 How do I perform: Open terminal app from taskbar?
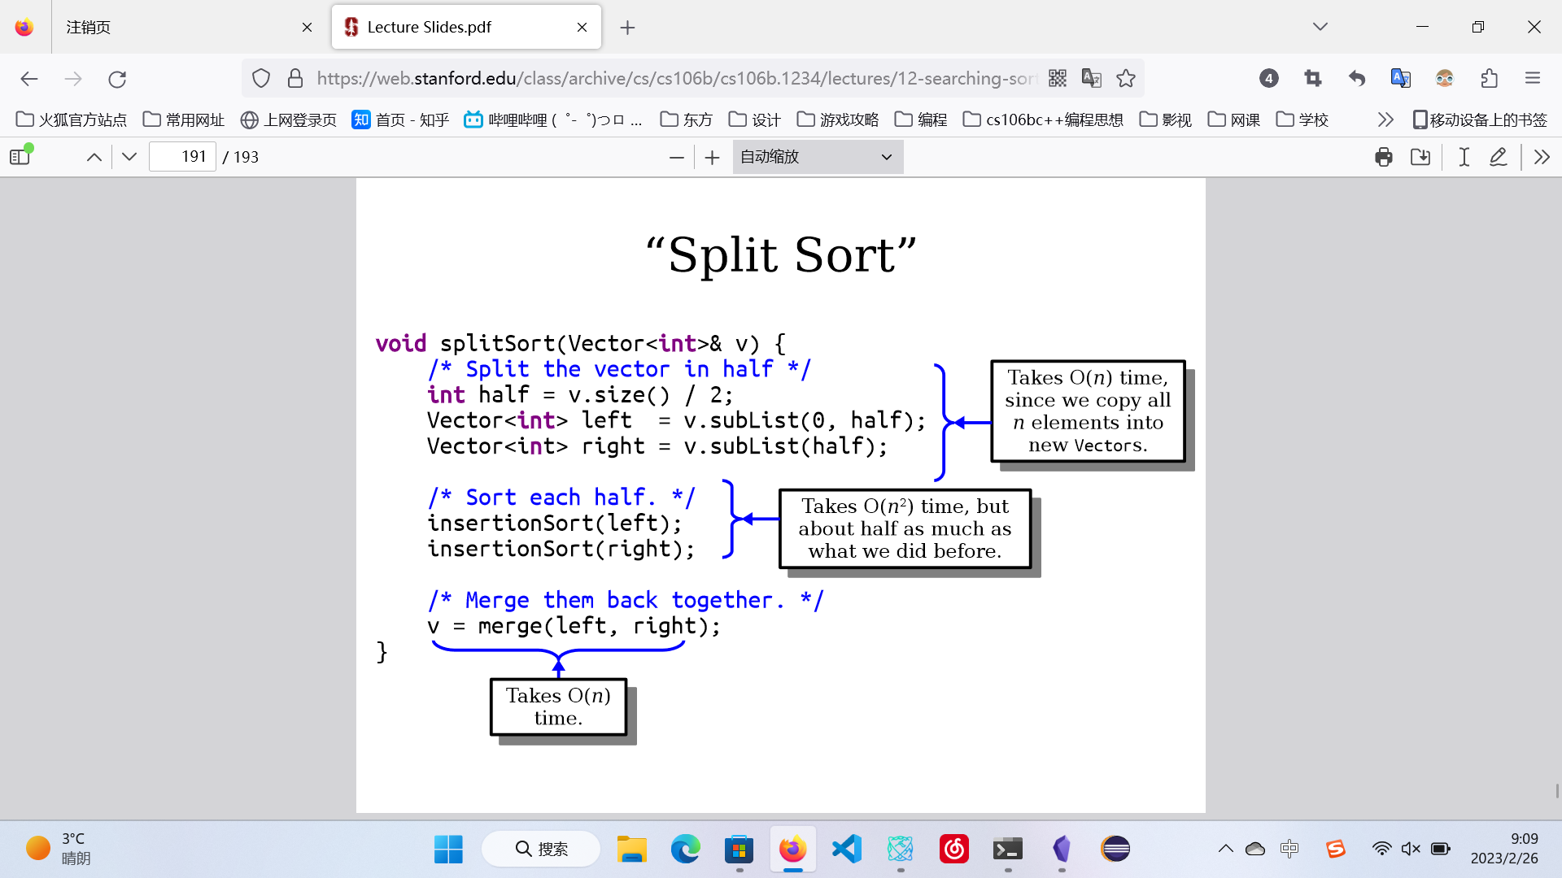[x=1007, y=849]
